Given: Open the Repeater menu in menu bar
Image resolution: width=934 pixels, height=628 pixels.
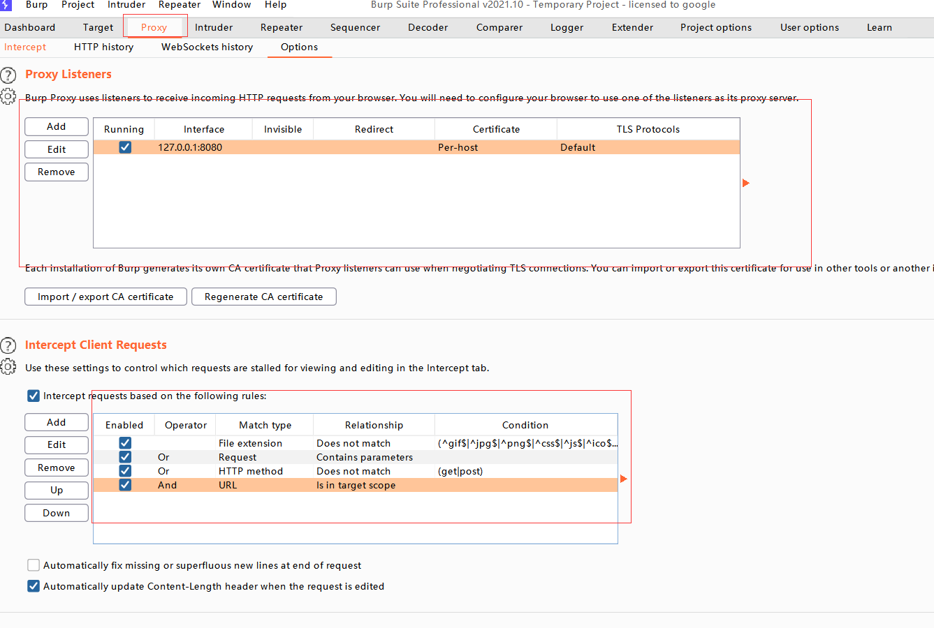Looking at the screenshot, I should [180, 5].
